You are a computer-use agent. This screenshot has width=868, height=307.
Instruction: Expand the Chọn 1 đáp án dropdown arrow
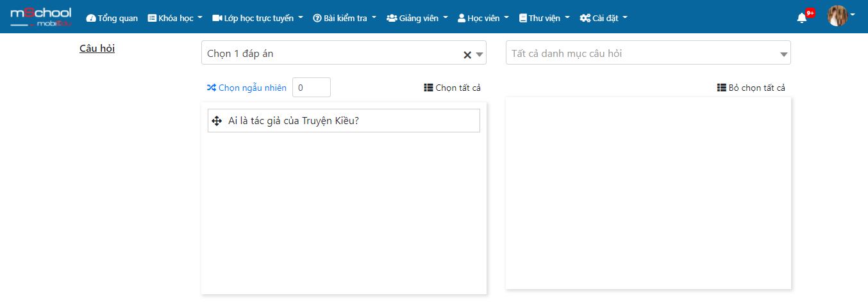point(480,55)
